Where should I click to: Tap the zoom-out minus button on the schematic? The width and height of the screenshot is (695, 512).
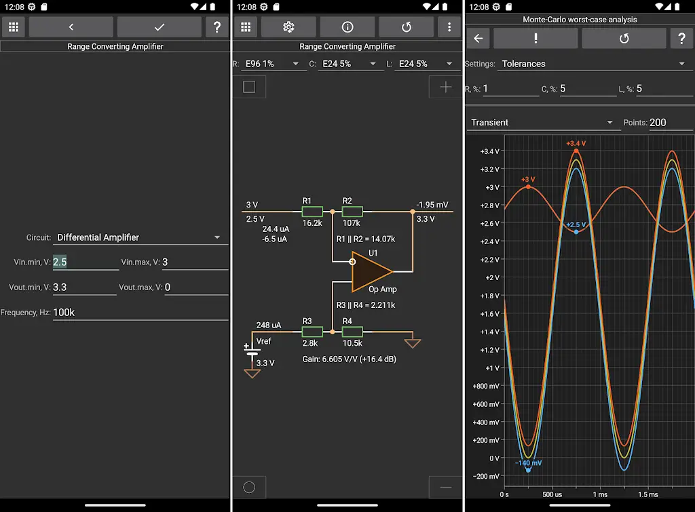(445, 487)
